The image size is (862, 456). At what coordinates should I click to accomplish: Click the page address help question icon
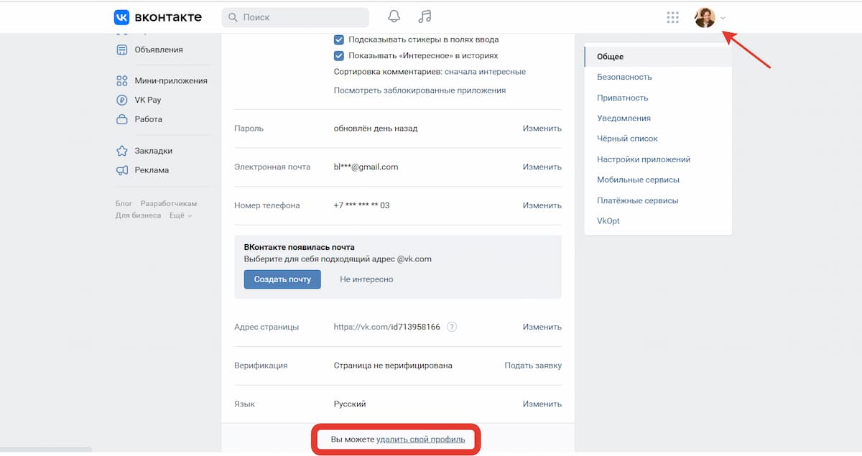452,327
